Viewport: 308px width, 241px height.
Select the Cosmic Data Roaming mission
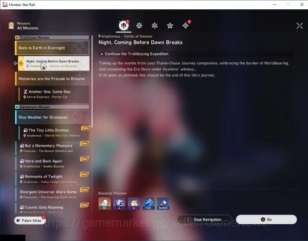click(52, 208)
